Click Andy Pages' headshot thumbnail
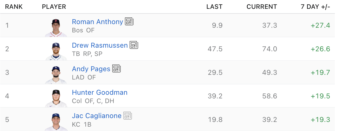Image resolution: width=338 pixels, height=131 pixels. click(56, 75)
